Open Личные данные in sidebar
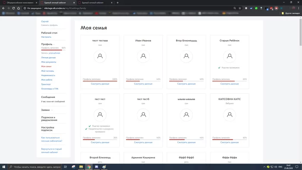Viewport: 302px width, 170px height. 48,57
